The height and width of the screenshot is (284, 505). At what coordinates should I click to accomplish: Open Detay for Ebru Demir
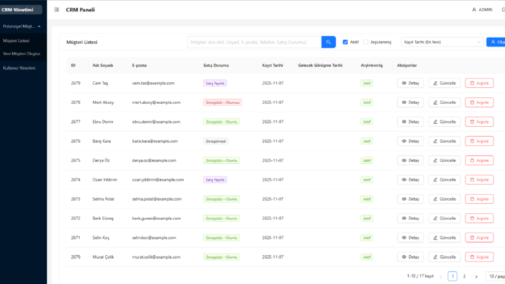click(x=410, y=122)
